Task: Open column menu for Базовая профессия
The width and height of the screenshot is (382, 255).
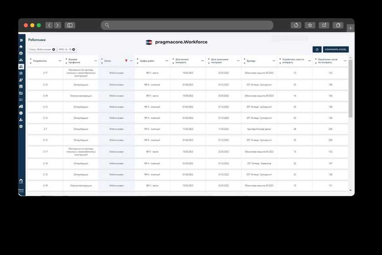Action: (x=95, y=60)
